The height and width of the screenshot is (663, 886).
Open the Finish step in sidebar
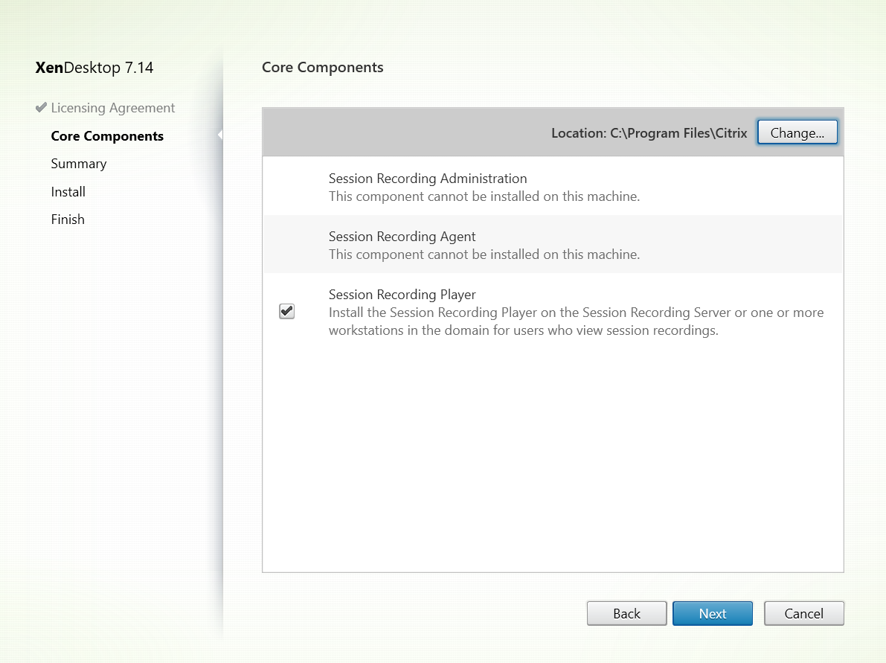click(68, 220)
